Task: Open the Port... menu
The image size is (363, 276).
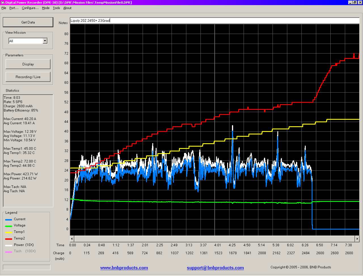Action: click(14, 8)
